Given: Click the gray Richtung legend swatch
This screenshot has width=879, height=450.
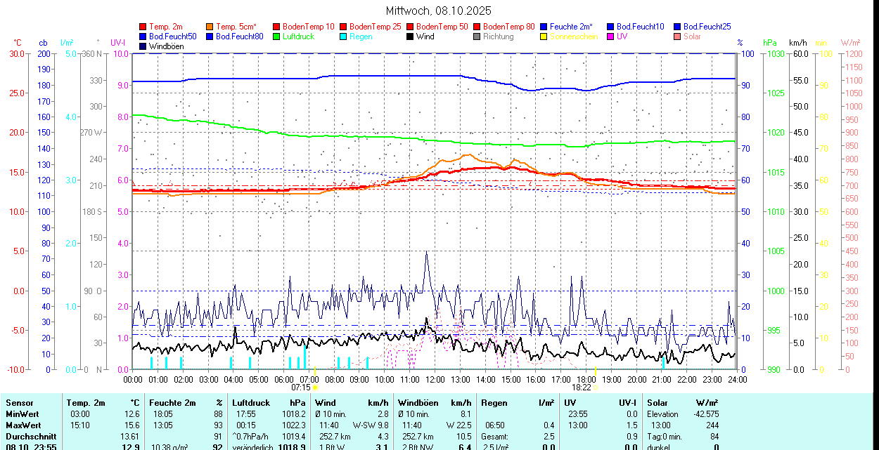Looking at the screenshot, I should [x=476, y=37].
